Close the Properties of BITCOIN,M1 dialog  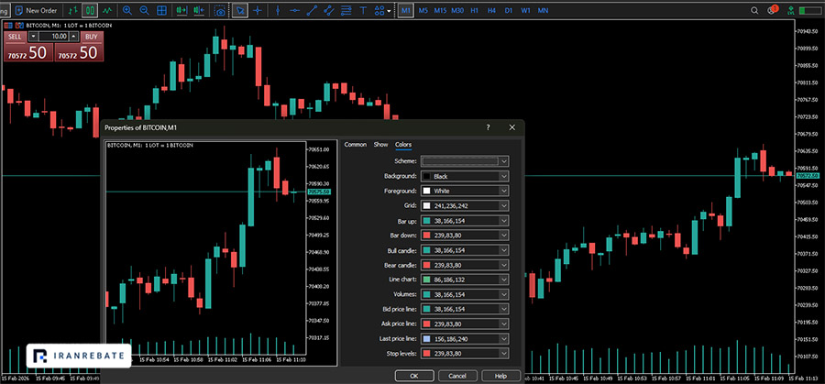point(511,127)
